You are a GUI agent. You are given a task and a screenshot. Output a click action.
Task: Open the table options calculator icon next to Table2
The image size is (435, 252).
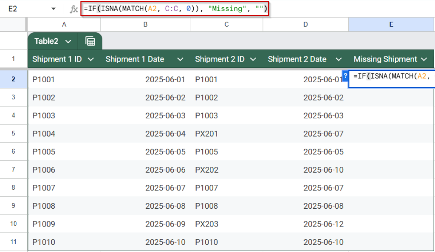pos(89,41)
